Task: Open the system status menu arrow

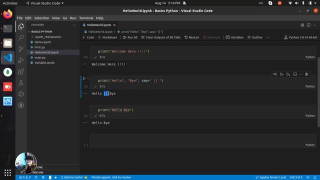Action: [315, 3]
